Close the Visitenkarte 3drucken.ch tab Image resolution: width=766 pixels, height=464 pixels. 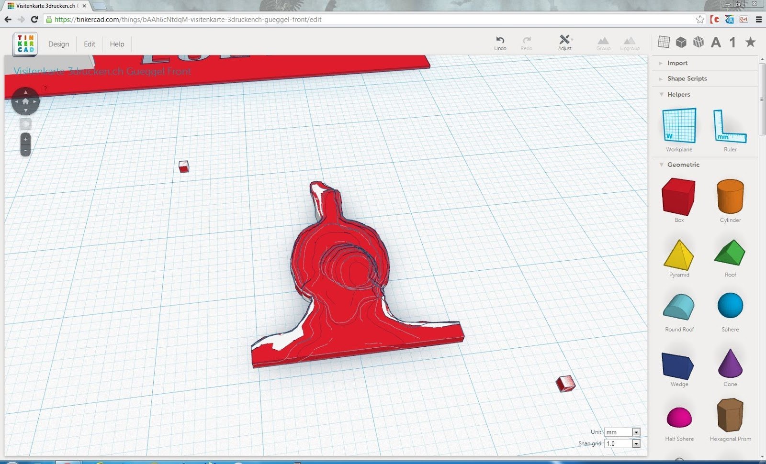[84, 6]
